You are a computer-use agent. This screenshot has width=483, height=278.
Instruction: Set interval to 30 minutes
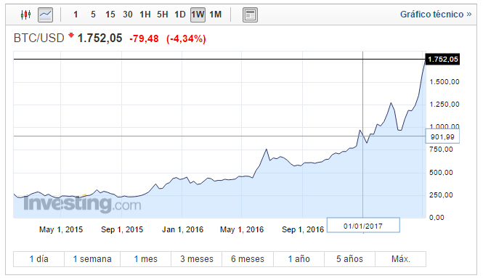[128, 15]
